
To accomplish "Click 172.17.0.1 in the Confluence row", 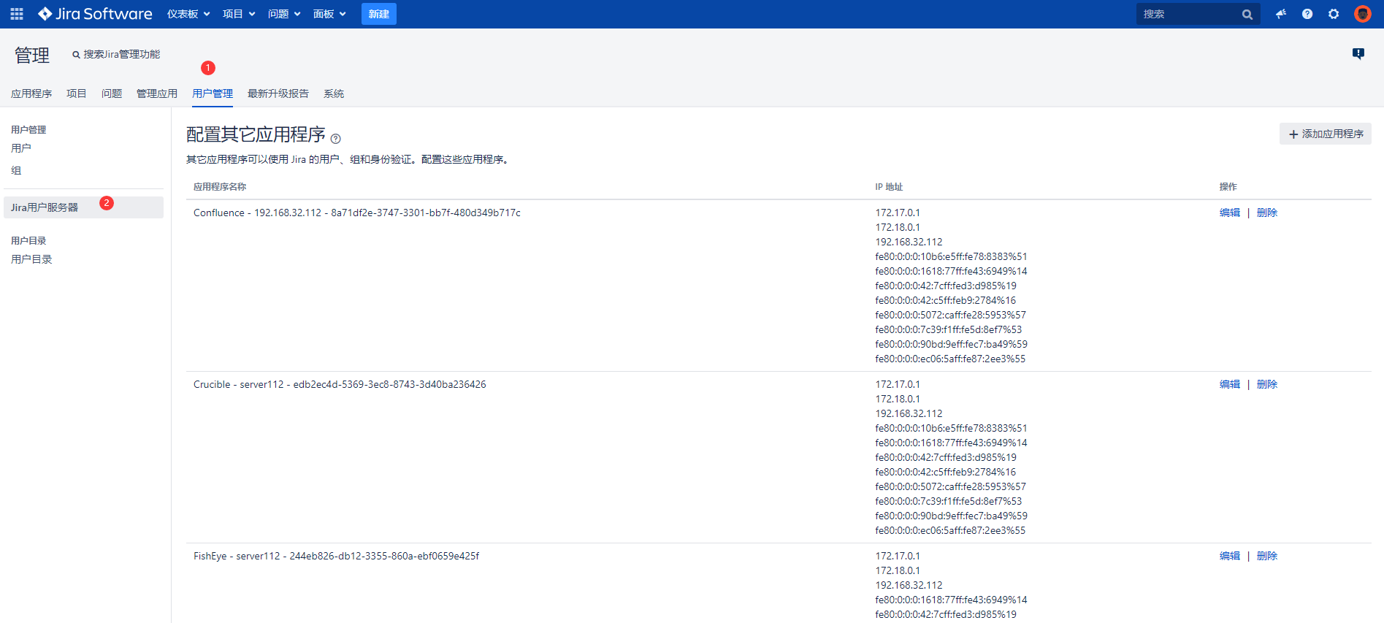I will pyautogui.click(x=898, y=213).
